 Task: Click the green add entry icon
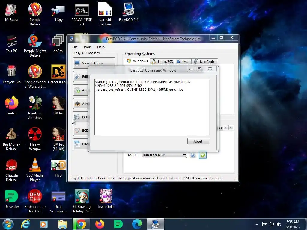point(203,155)
